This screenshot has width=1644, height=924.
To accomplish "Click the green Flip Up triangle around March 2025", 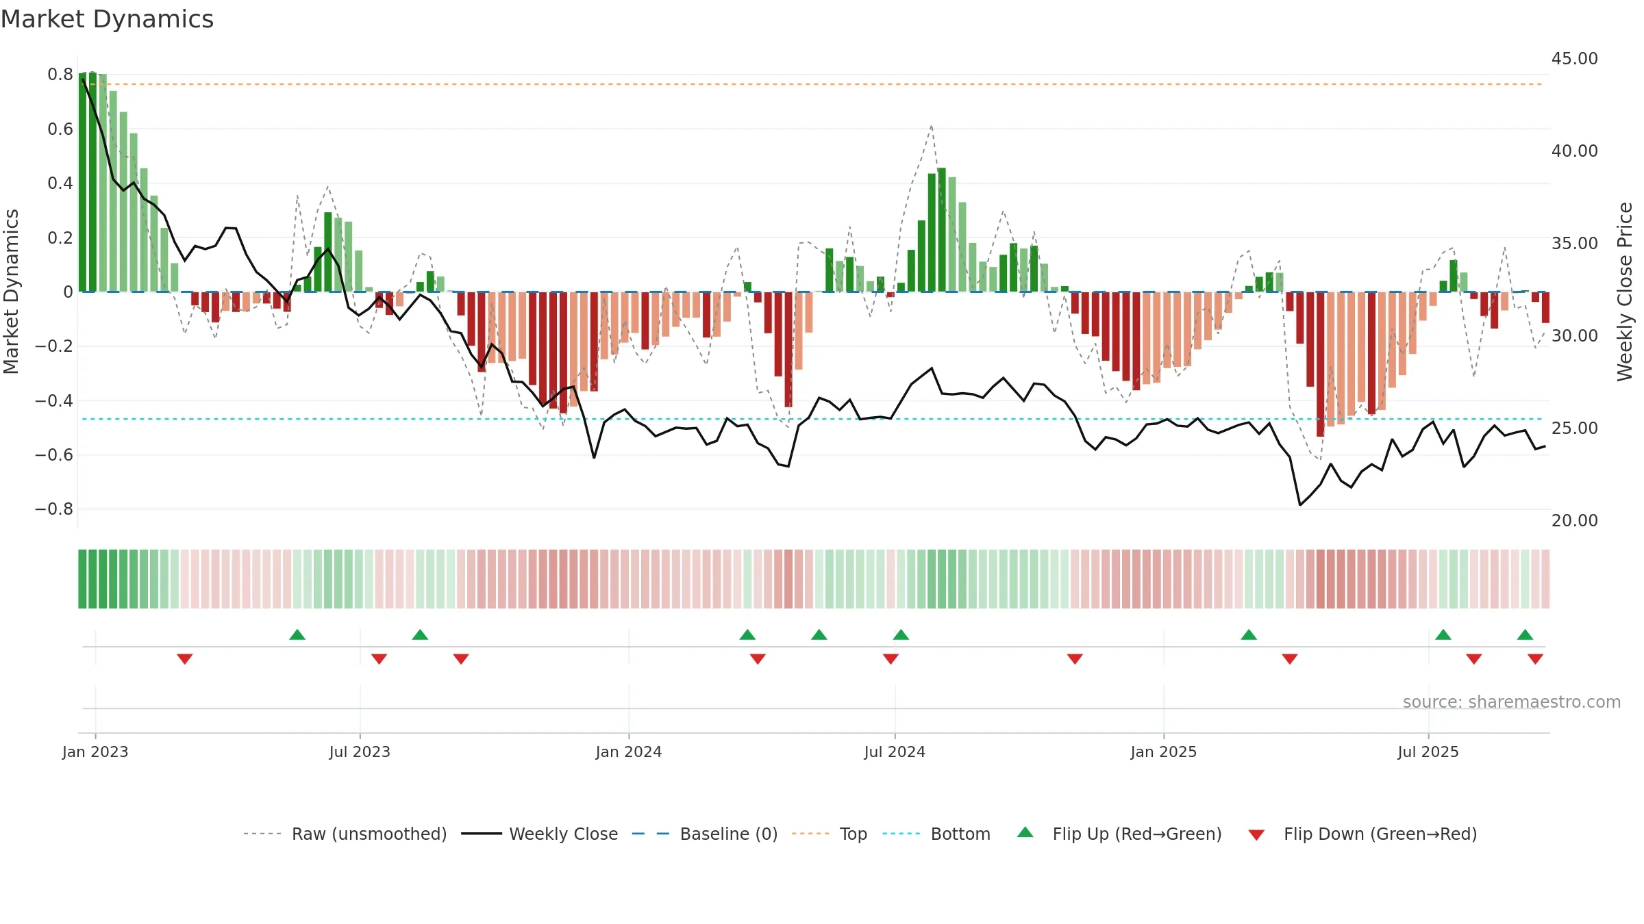I will pos(1249,634).
